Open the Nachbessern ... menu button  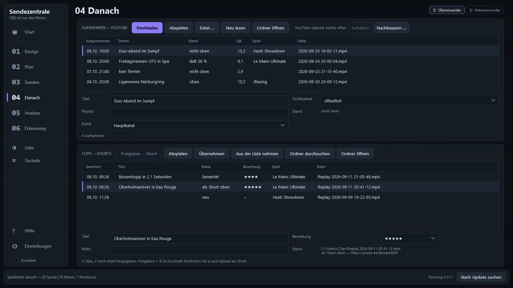coord(391,28)
